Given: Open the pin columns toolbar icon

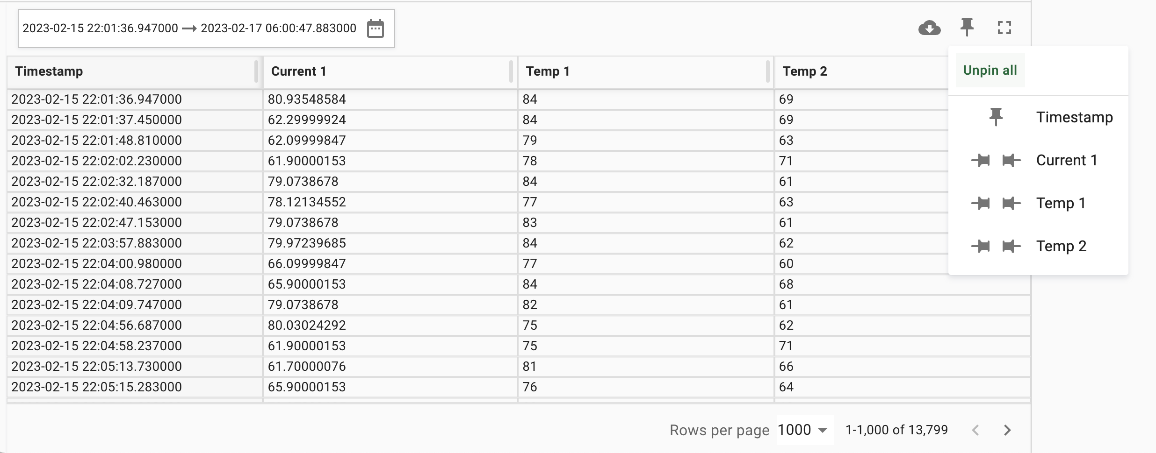Looking at the screenshot, I should pos(967,28).
